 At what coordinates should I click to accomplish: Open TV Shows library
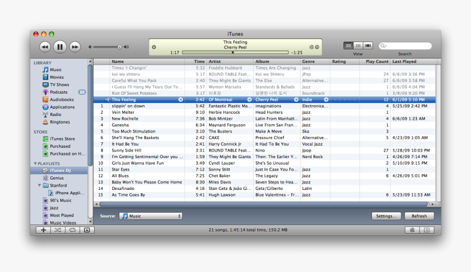(59, 85)
